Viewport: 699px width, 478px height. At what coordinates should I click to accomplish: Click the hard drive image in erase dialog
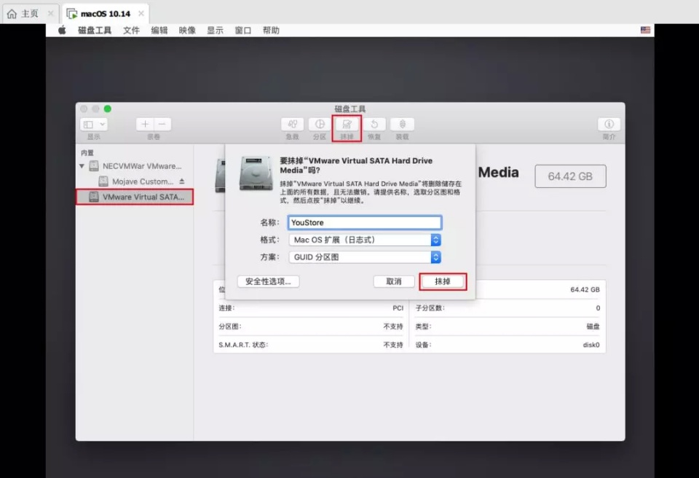pos(256,173)
